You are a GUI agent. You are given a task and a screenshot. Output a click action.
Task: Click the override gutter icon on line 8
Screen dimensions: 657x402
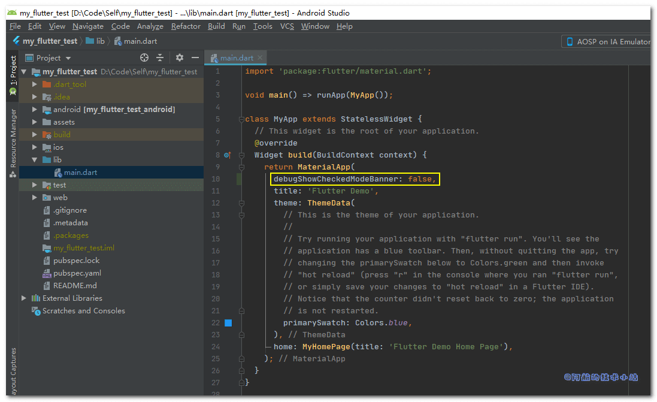[x=228, y=155]
